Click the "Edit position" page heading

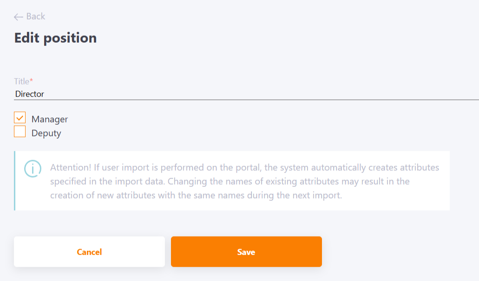[55, 38]
